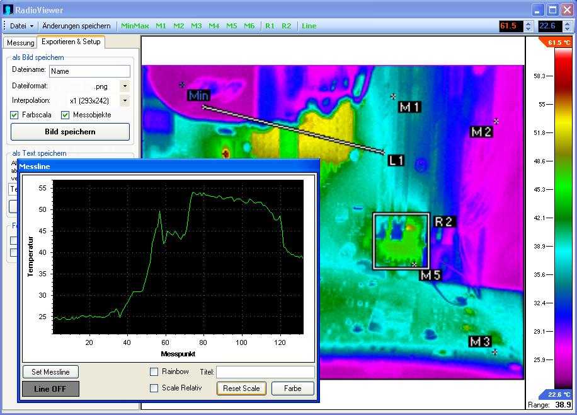Screen dimensions: 577x415
Task: Open the Dateiformat dropdown
Action: (x=124, y=86)
